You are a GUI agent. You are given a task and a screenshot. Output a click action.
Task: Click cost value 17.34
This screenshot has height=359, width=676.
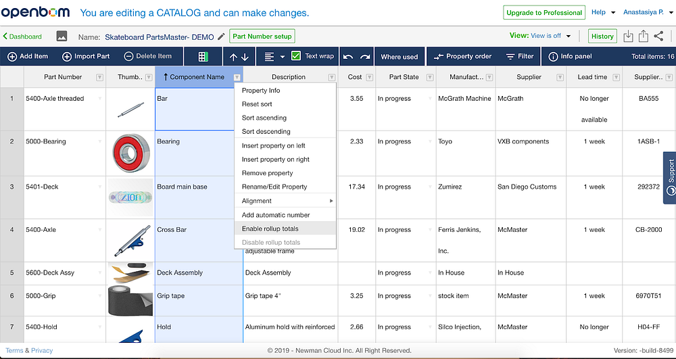356,187
